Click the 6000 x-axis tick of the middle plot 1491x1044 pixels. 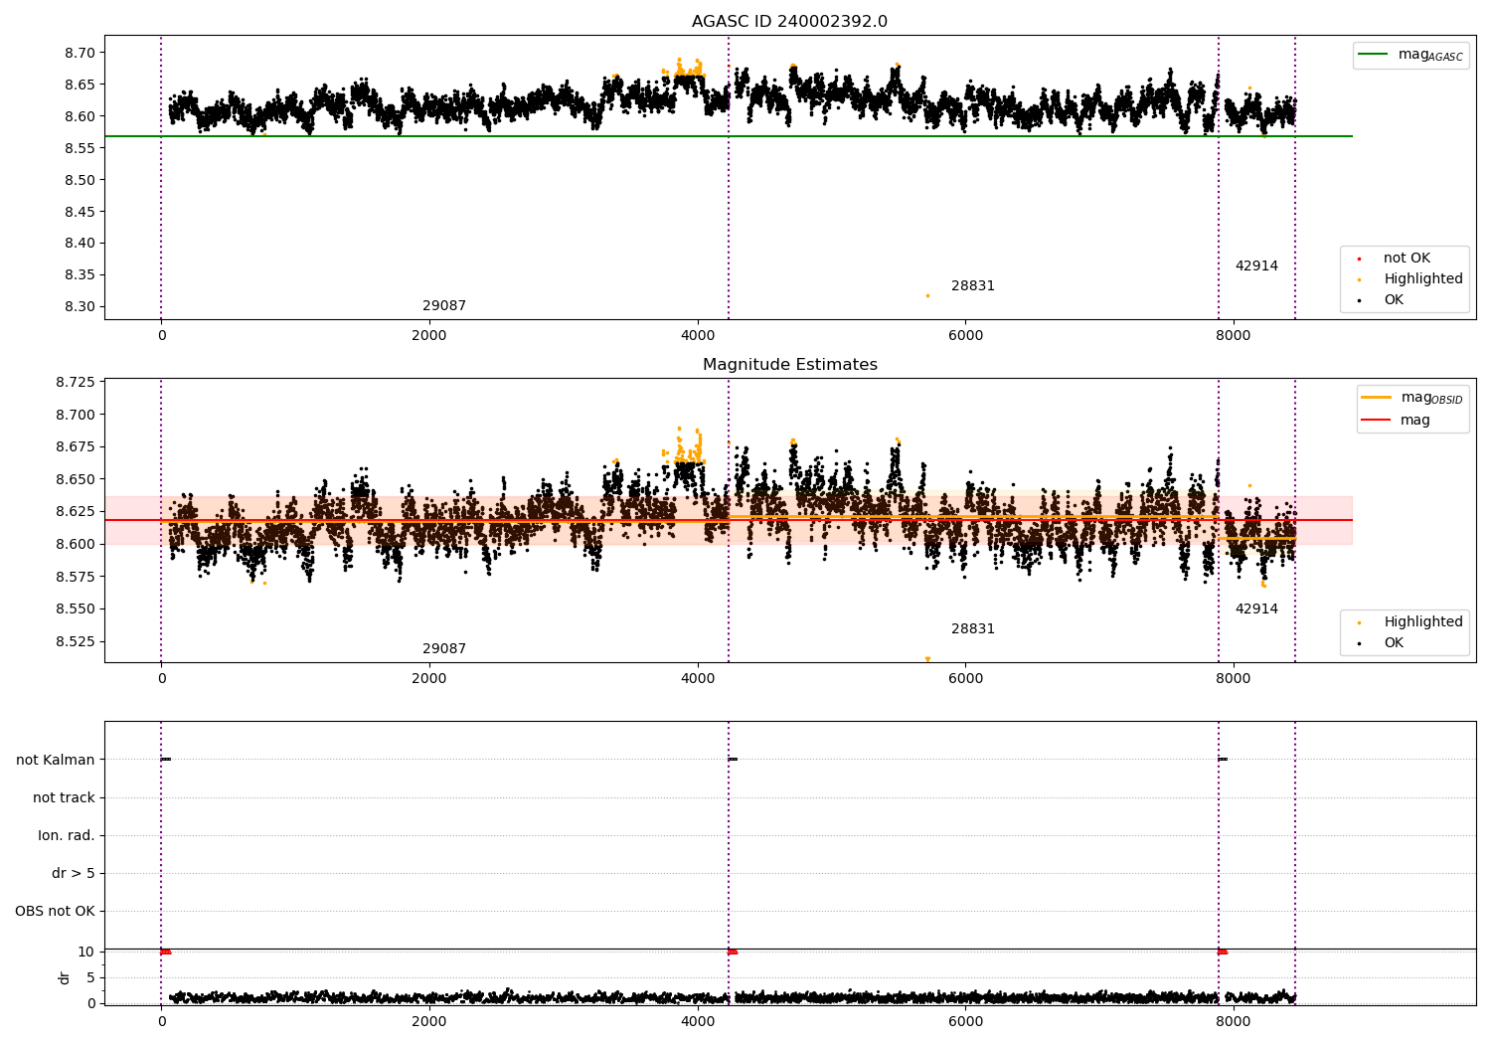pyautogui.click(x=965, y=679)
